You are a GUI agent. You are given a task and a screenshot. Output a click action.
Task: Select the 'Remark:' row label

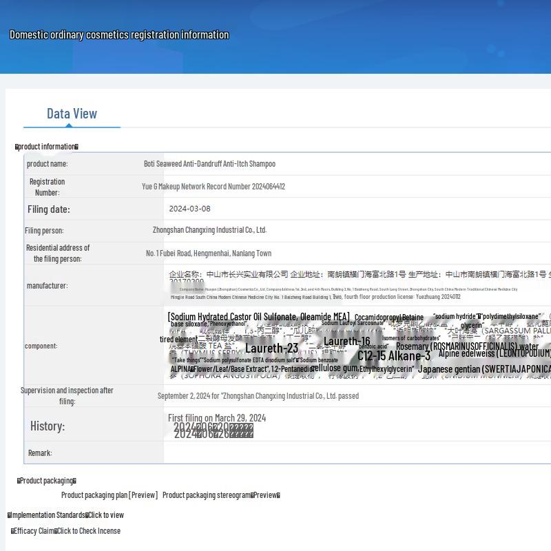[x=40, y=453]
